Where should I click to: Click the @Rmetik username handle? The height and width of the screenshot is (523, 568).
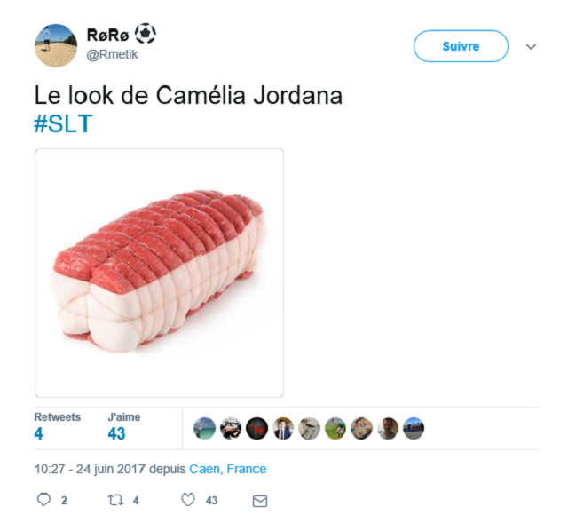pyautogui.click(x=112, y=54)
